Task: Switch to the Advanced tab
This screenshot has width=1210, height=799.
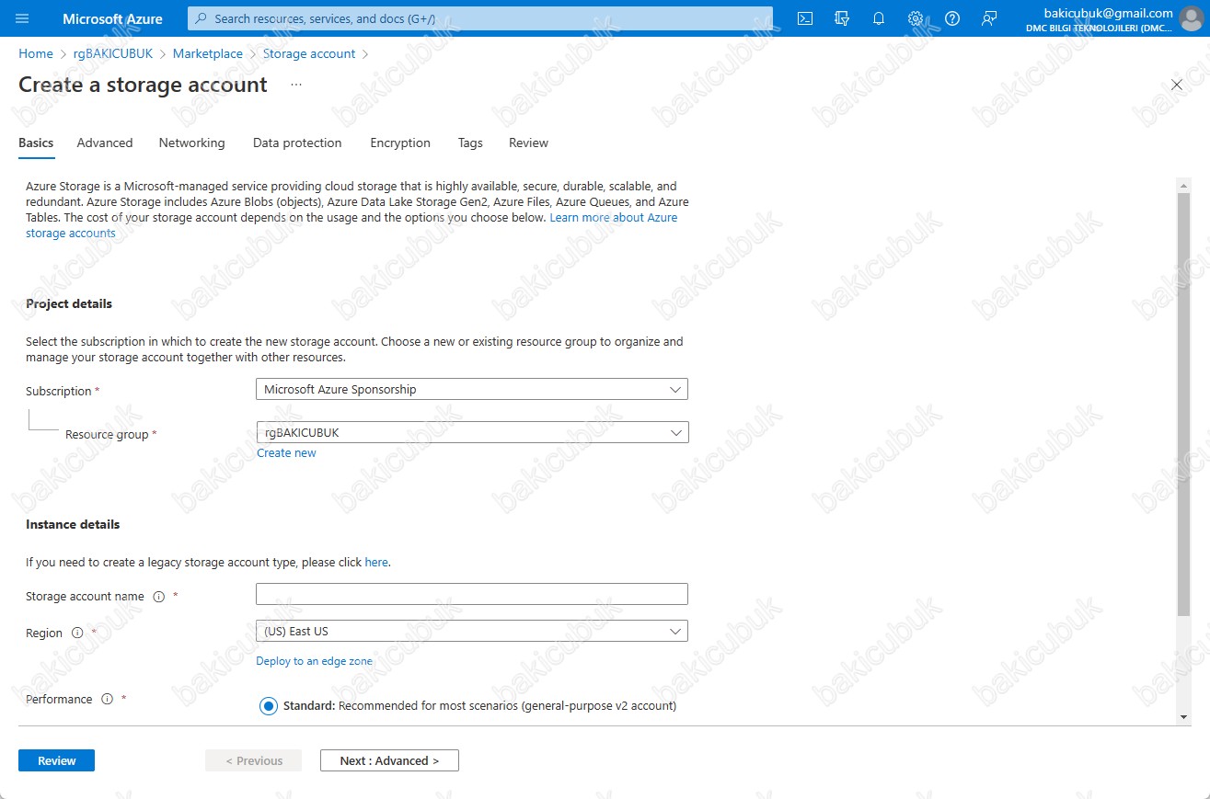Action: [105, 143]
